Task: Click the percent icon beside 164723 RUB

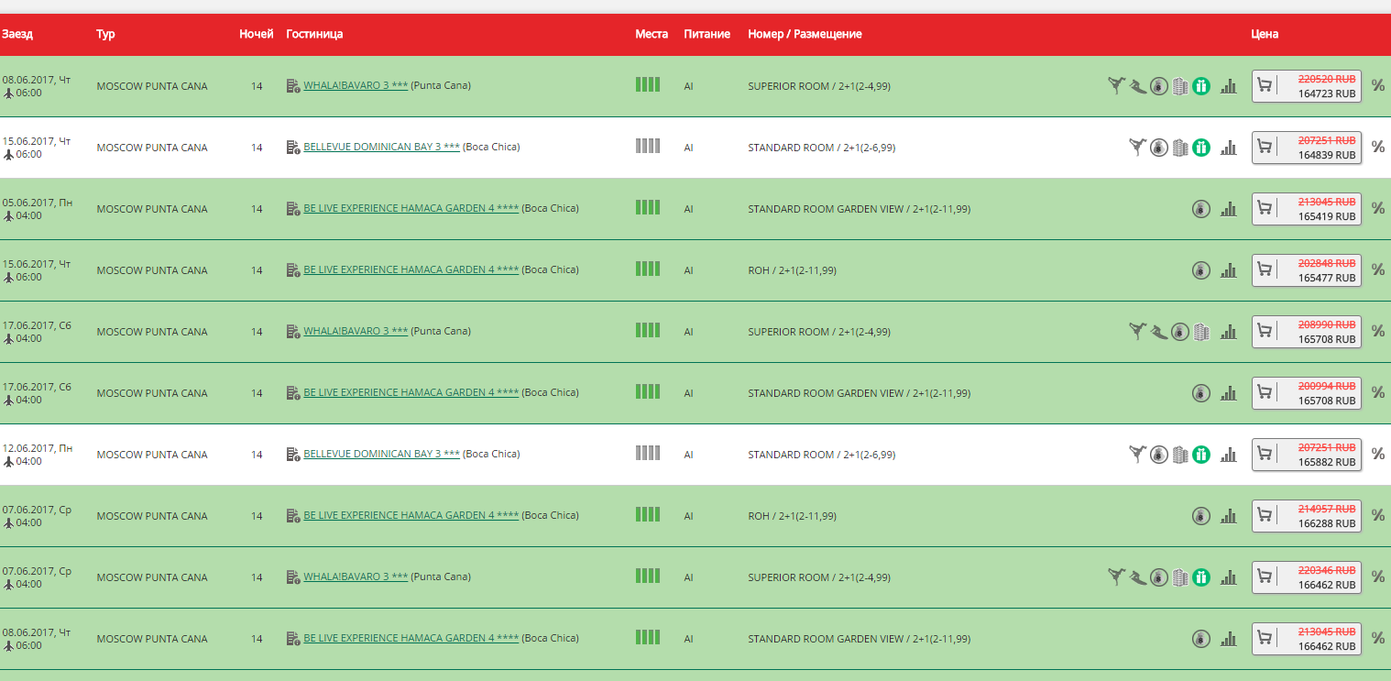Action: (1378, 85)
